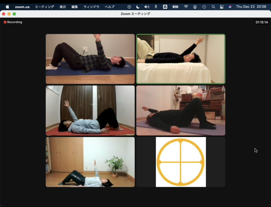Select the video with the red mat

pos(90,111)
